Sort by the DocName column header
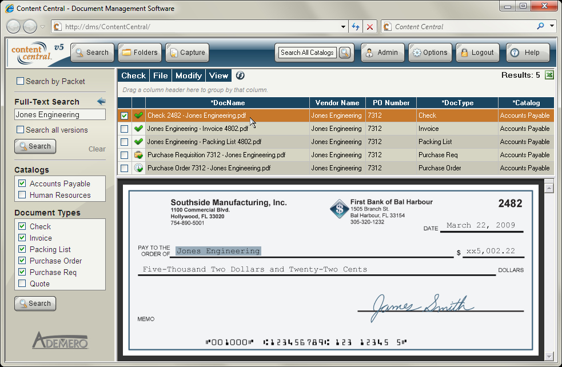 point(228,103)
